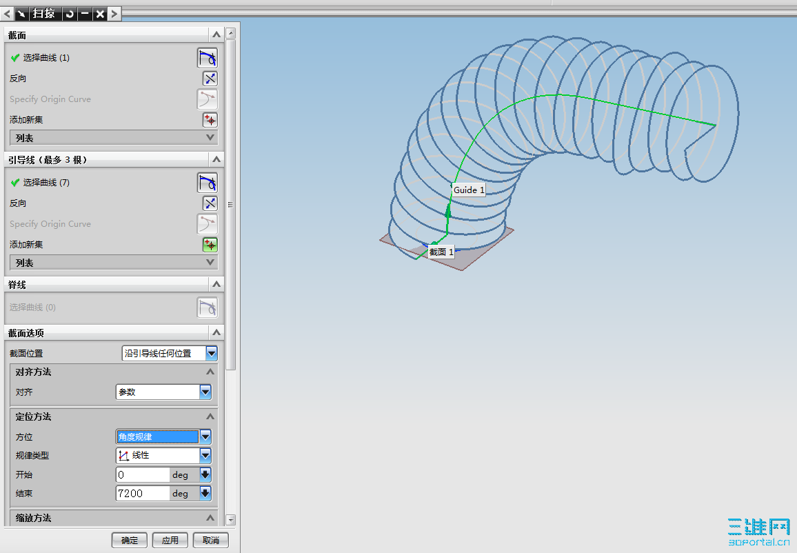
Task: Click the select curve icon in 引导线 section
Action: (x=208, y=183)
